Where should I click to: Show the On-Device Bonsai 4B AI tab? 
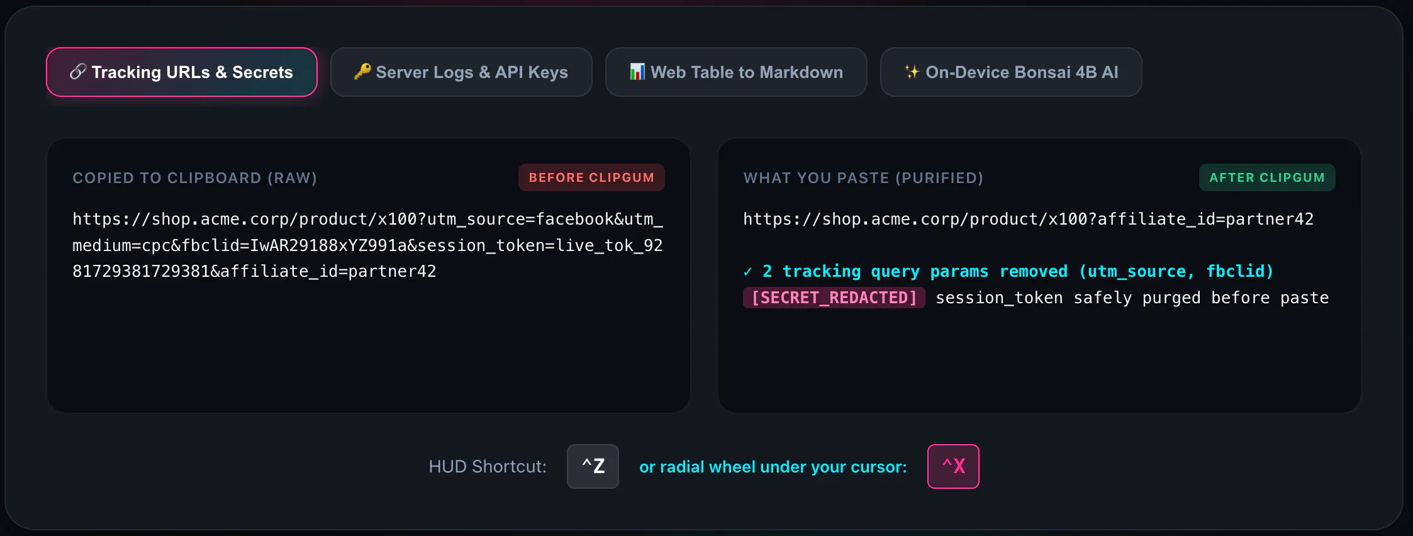1011,72
